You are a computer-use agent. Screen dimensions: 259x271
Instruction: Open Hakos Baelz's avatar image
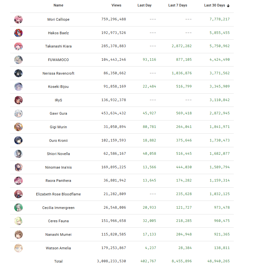point(18,33)
